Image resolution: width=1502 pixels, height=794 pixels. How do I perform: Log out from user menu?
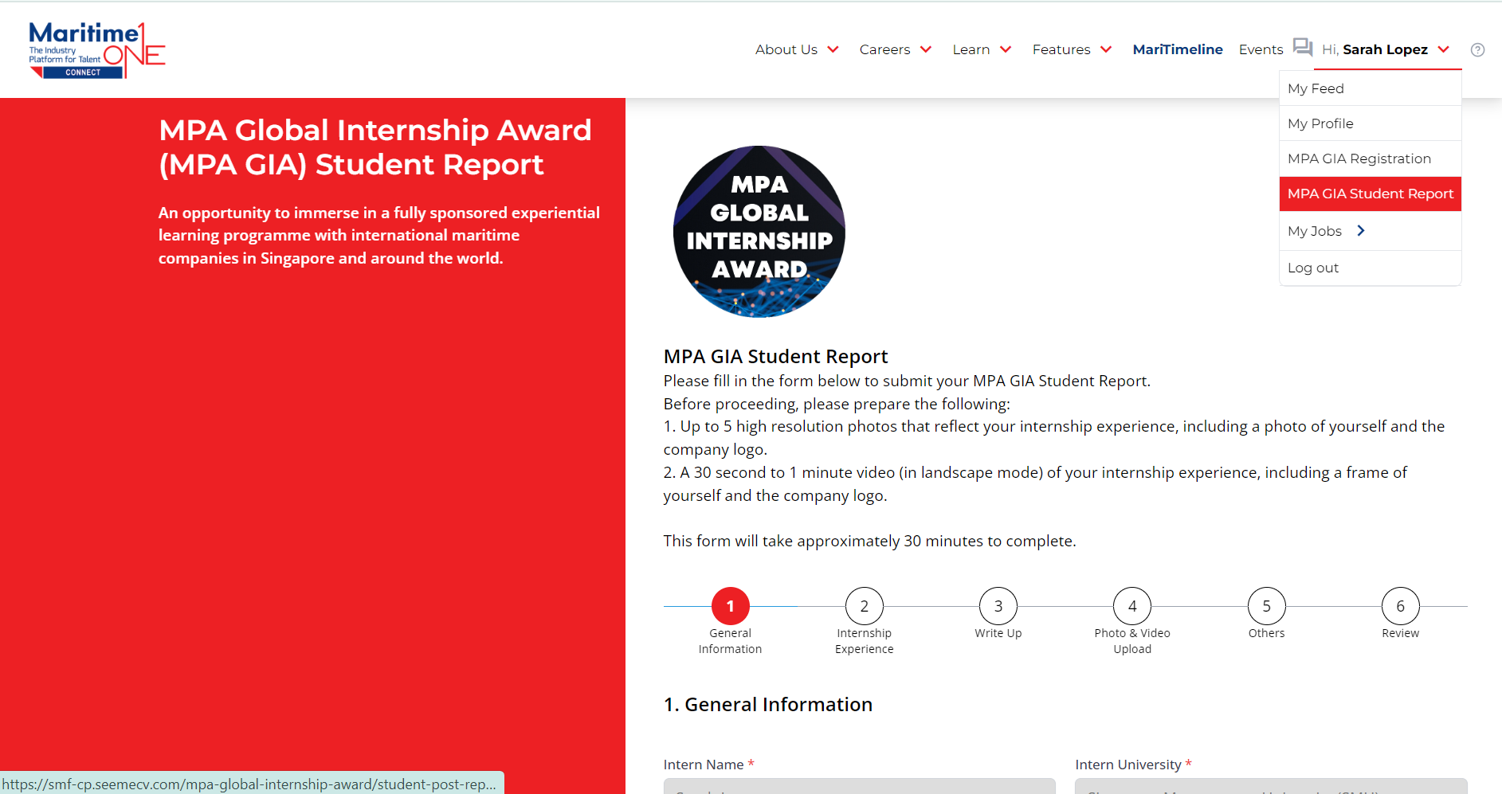(1370, 268)
